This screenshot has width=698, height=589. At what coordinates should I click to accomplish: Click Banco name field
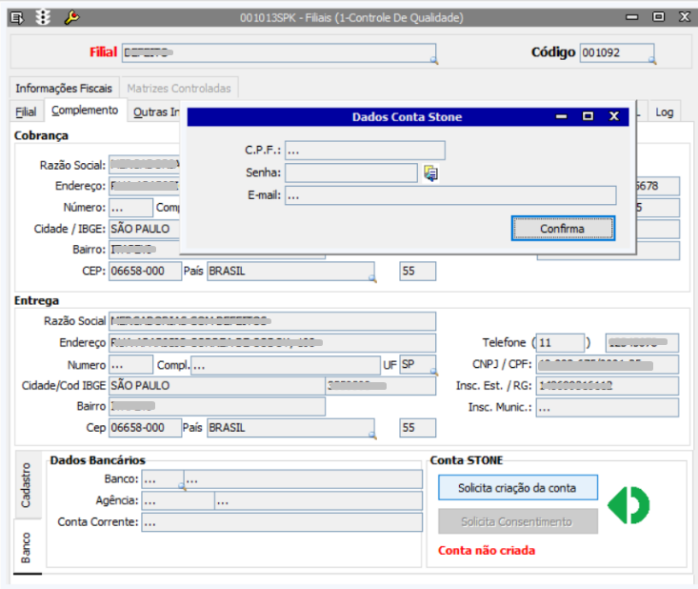(303, 479)
